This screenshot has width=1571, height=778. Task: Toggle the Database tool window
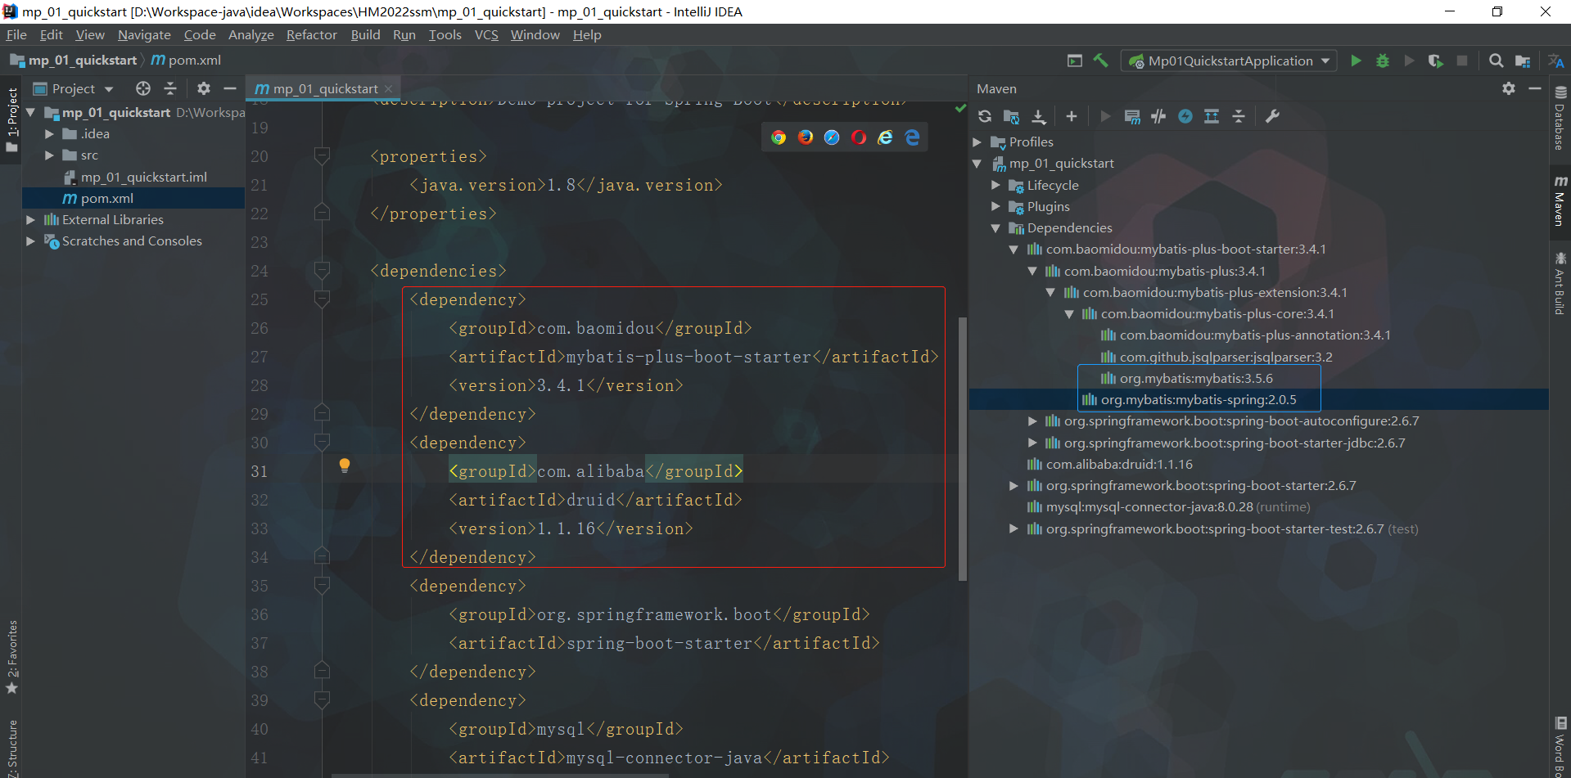point(1560,118)
